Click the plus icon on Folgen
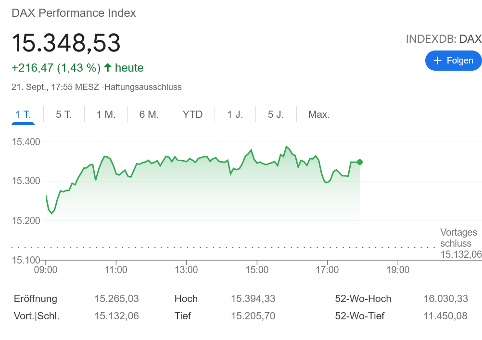This screenshot has width=482, height=340. click(x=437, y=61)
